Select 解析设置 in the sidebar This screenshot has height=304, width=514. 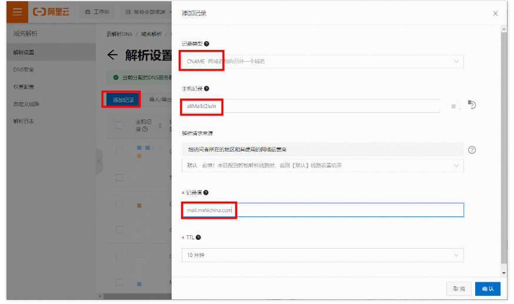(x=51, y=52)
